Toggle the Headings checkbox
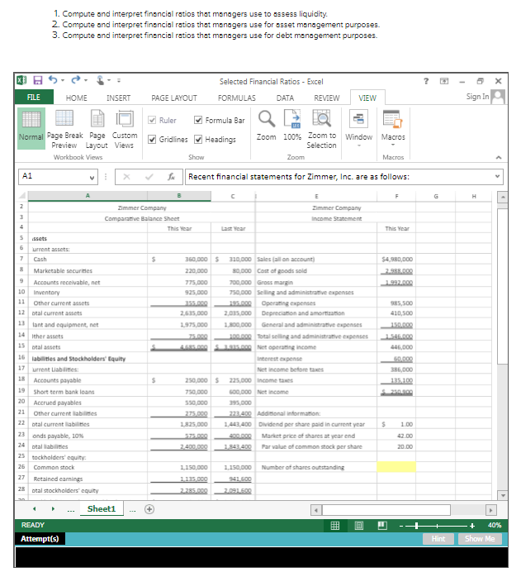The width and height of the screenshot is (521, 577). click(x=198, y=139)
